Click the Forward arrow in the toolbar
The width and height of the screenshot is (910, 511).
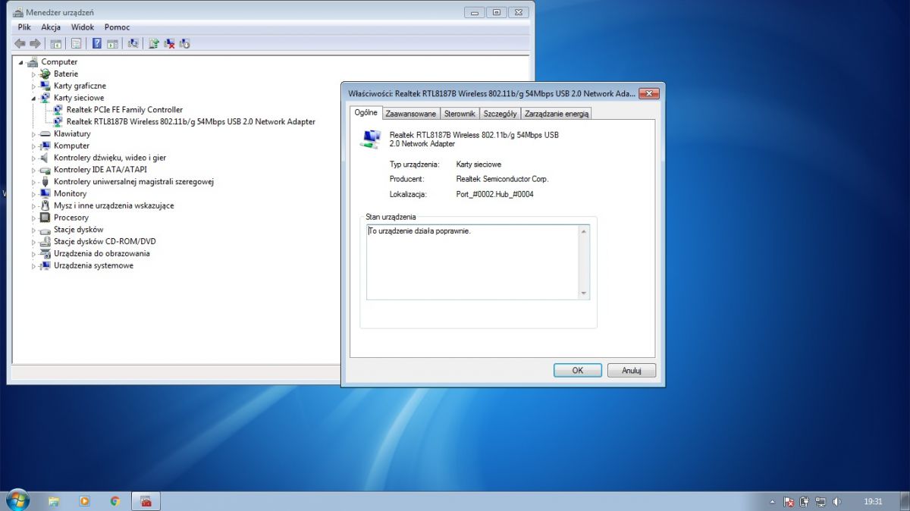pyautogui.click(x=34, y=43)
